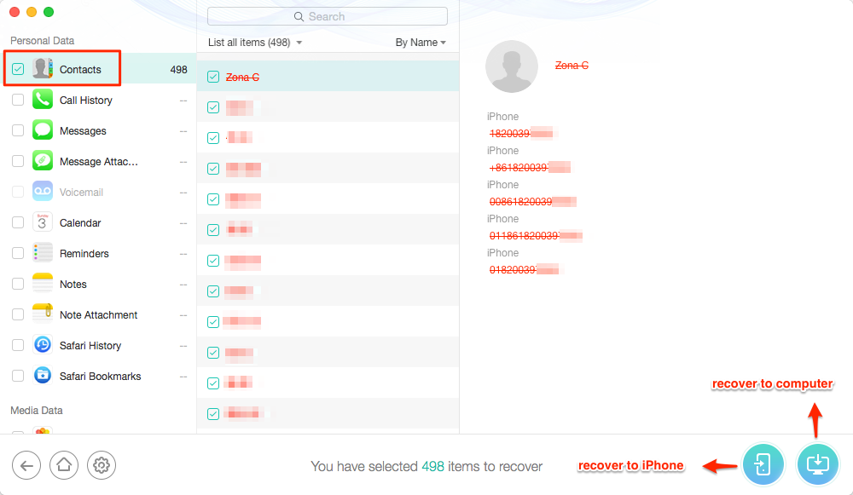
Task: Check the Note Attachment checkbox
Action: coord(18,314)
